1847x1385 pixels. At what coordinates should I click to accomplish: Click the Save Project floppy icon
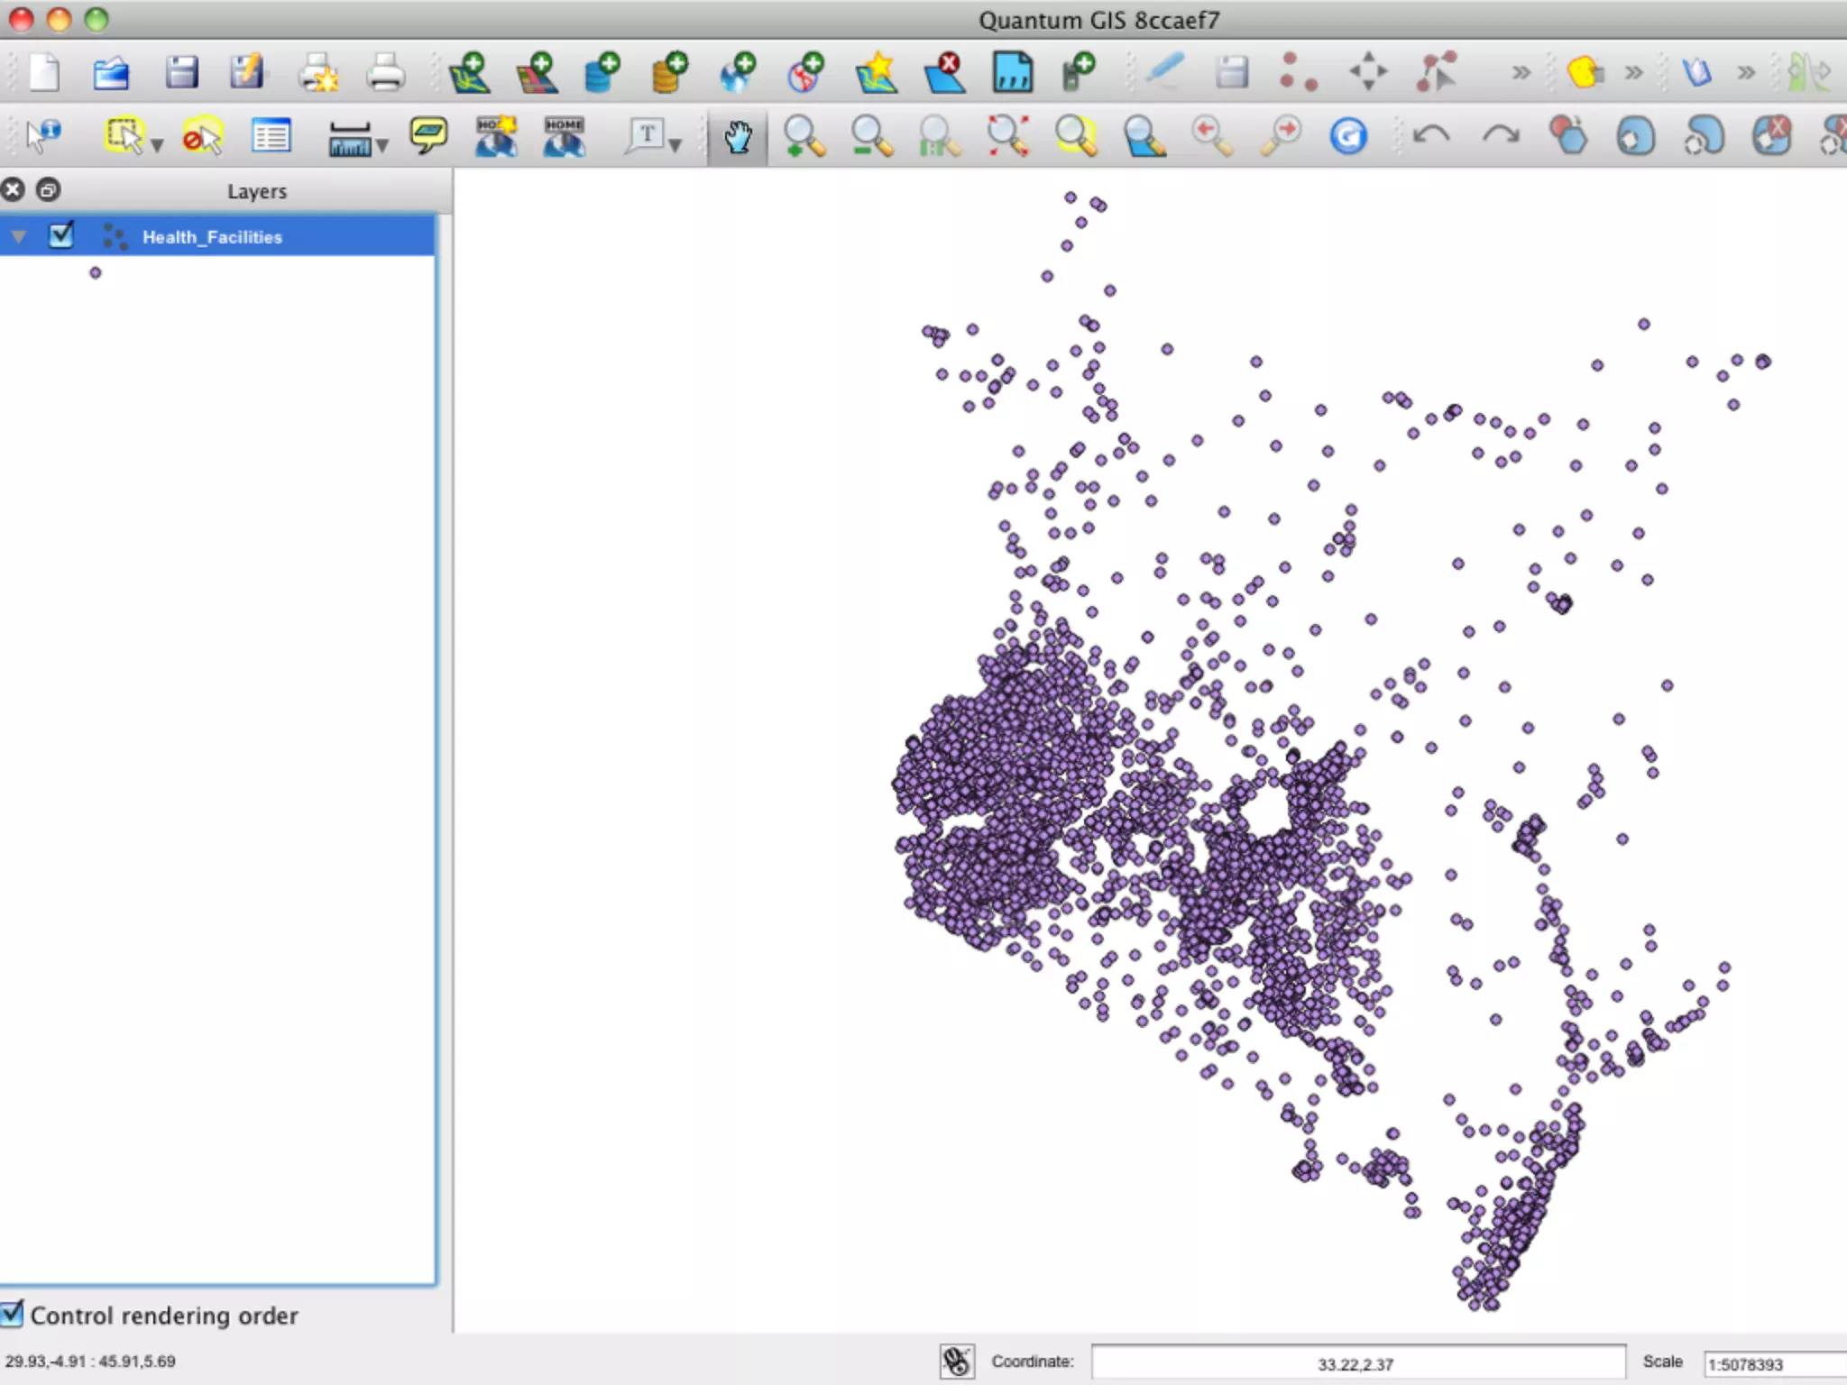(x=181, y=72)
